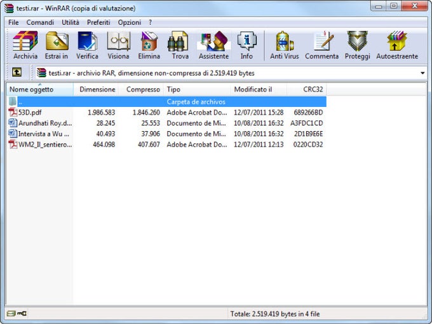Click Proteggi shield icon
This screenshot has height=324, width=432.
point(357,41)
